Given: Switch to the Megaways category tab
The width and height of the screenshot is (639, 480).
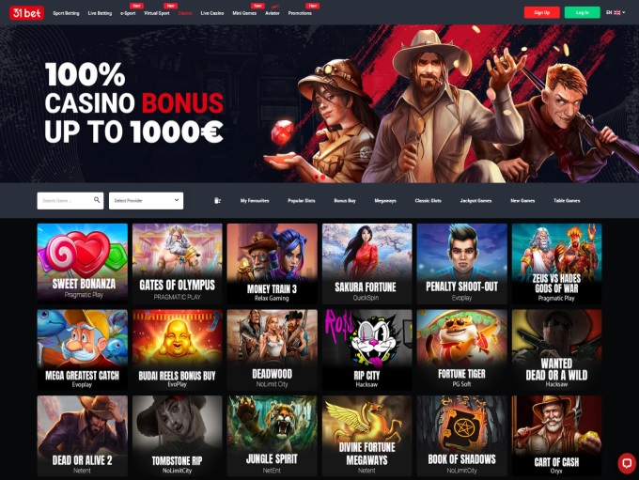Looking at the screenshot, I should pyautogui.click(x=385, y=200).
